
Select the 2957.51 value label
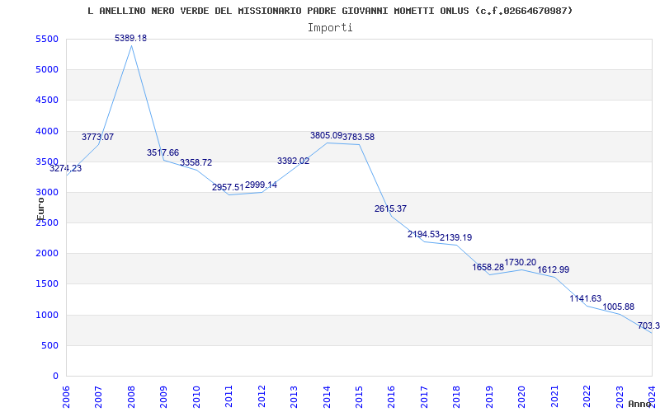pyautogui.click(x=228, y=188)
